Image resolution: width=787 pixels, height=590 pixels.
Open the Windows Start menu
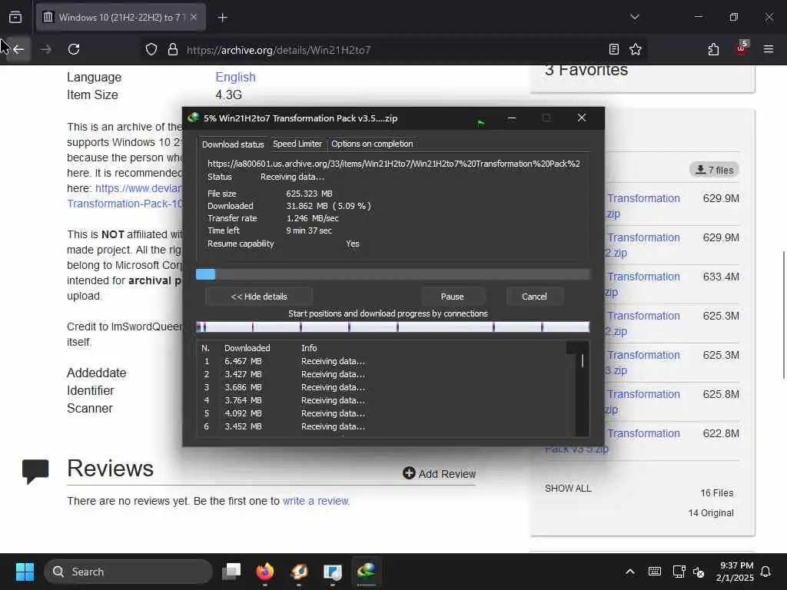click(25, 572)
